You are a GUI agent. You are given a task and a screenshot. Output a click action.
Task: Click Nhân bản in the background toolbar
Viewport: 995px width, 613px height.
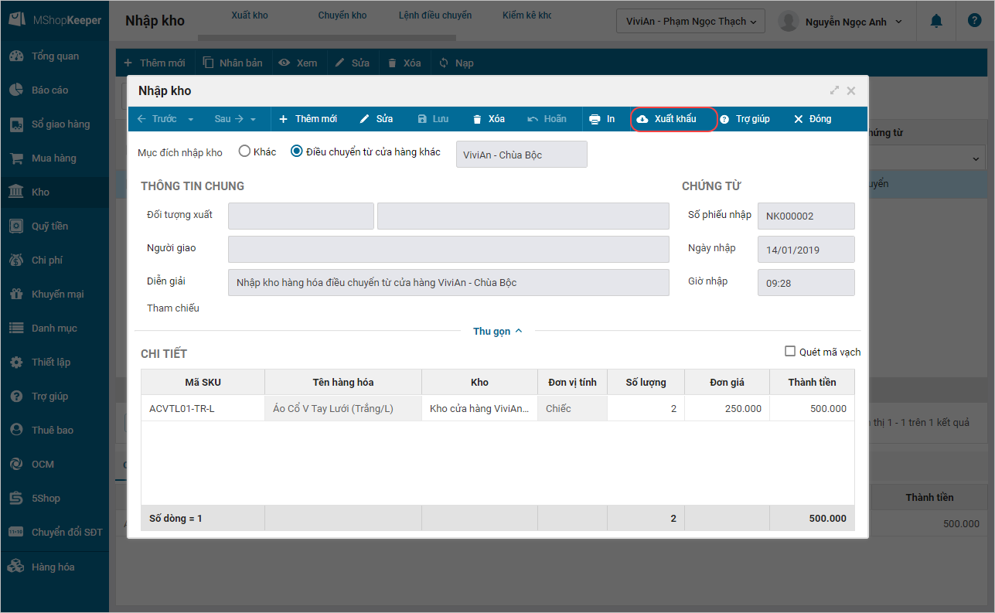(x=233, y=63)
